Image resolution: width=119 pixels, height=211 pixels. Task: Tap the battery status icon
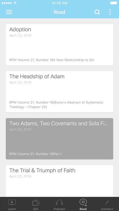(114, 3)
